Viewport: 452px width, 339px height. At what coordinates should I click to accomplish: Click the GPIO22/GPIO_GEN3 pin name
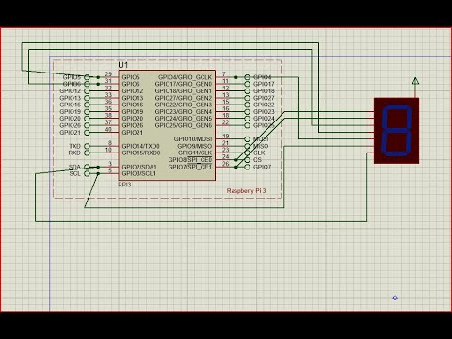click(x=184, y=105)
